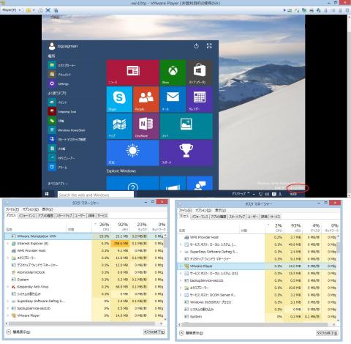Switch to Performance tab in 26% CPU Task Manager
This screenshot has height=344, width=351.
(27, 216)
